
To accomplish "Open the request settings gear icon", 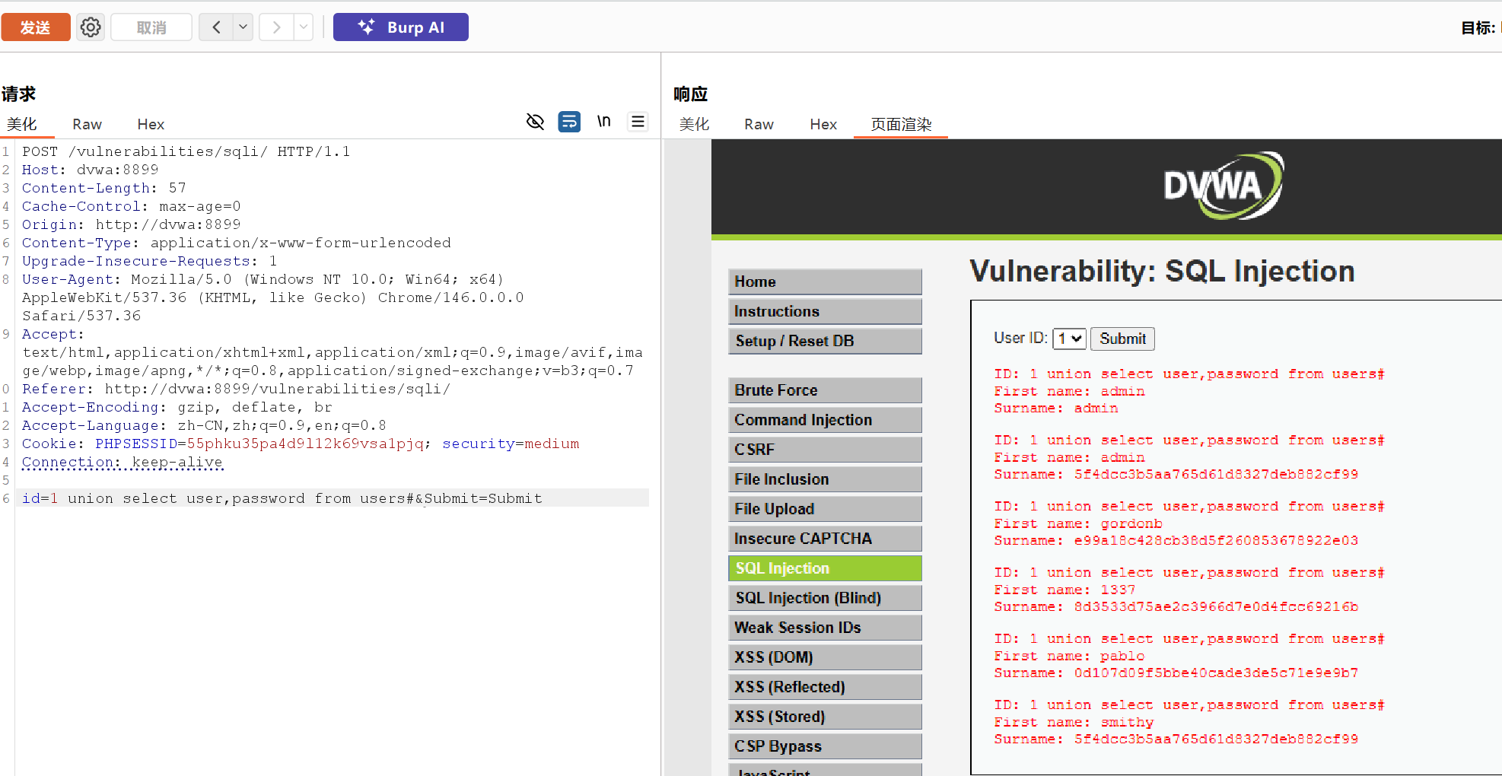I will click(x=91, y=27).
